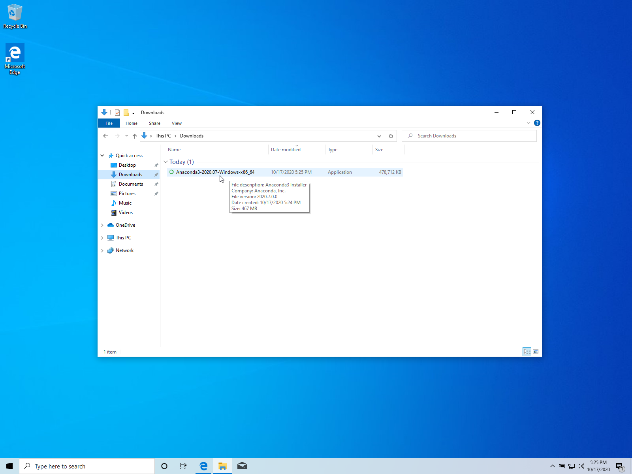Collapse the Quick access tree node
This screenshot has height=474, width=632.
click(x=102, y=156)
